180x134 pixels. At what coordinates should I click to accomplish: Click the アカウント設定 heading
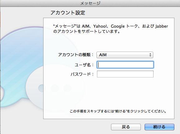(x=68, y=12)
